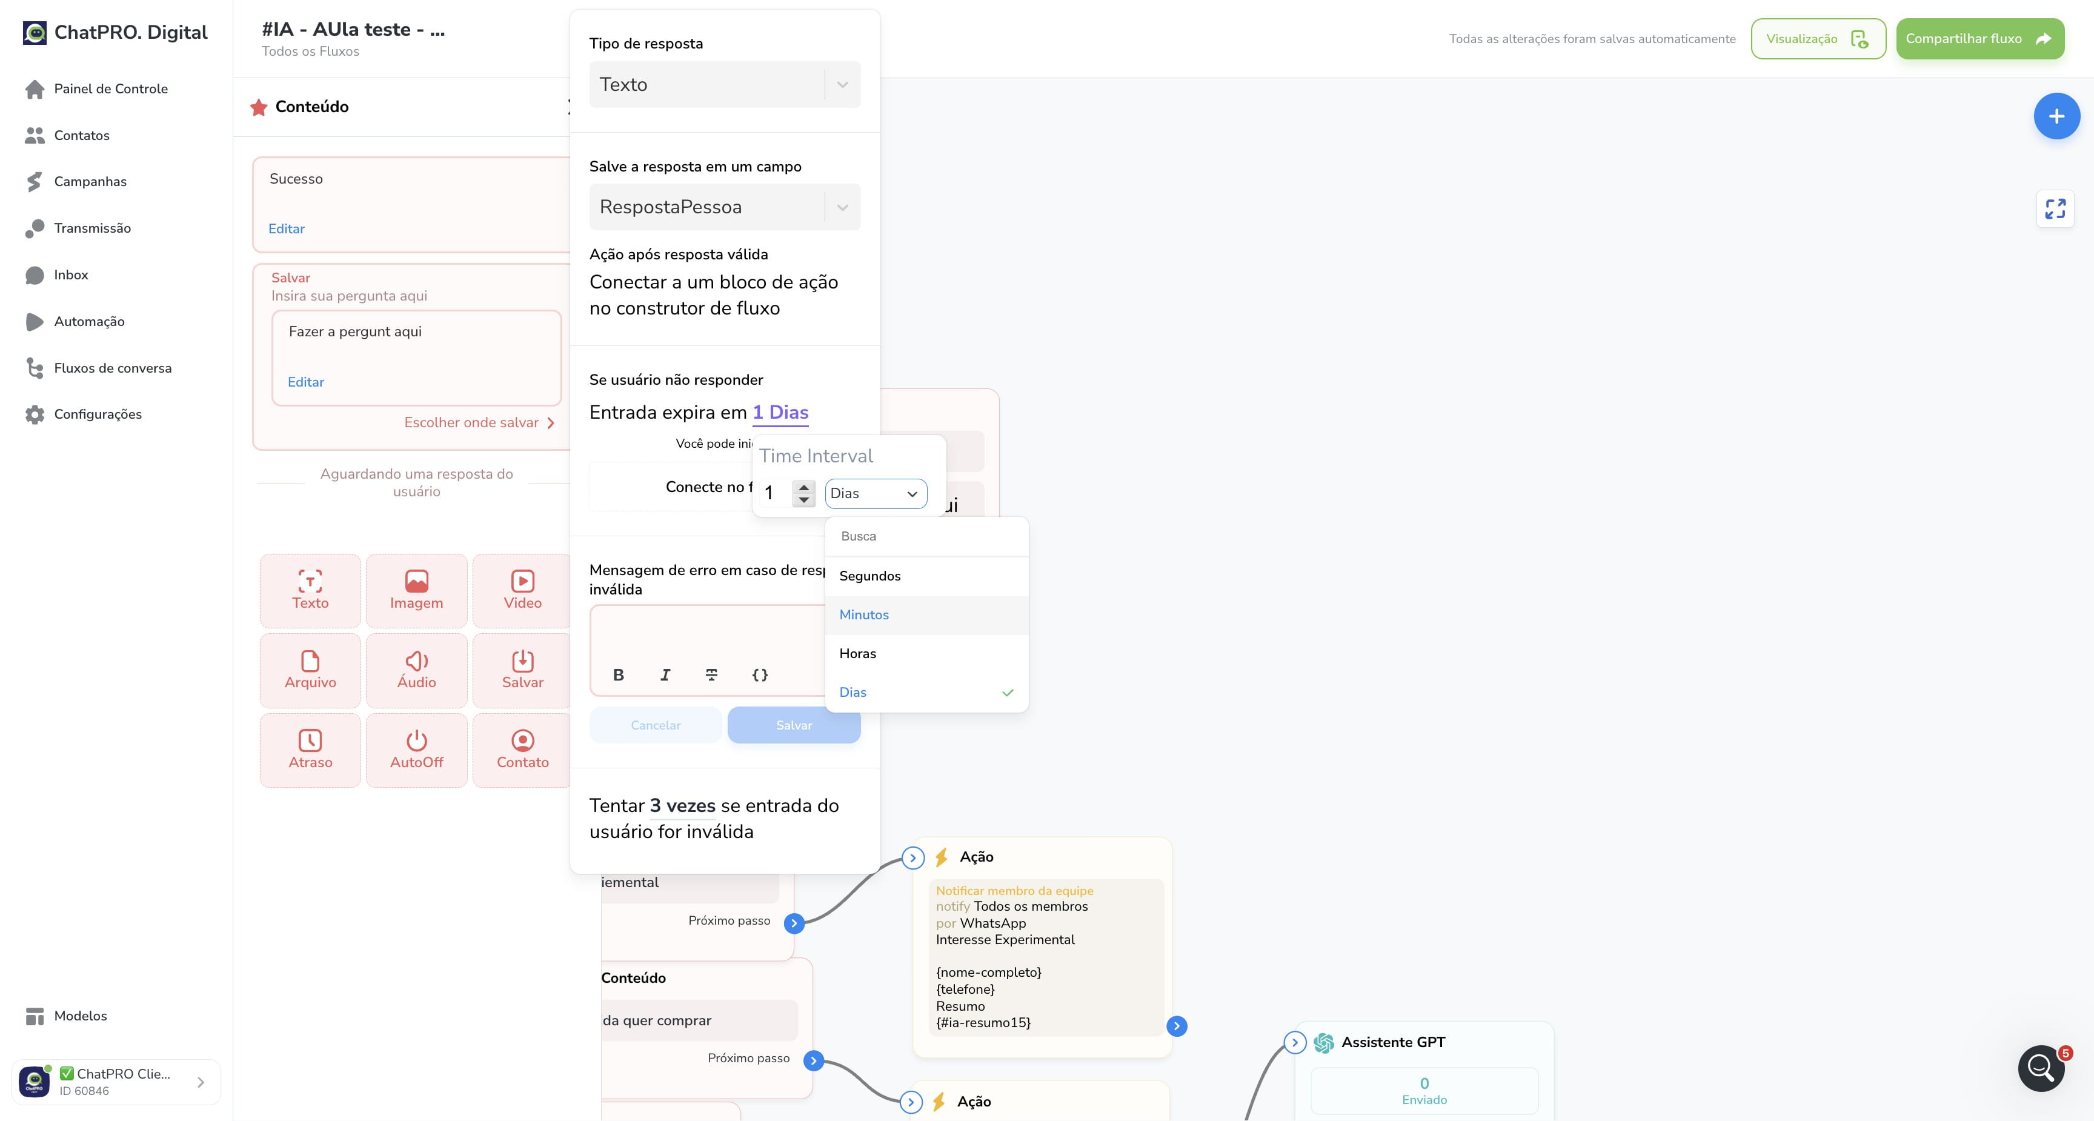
Task: Toggle fullscreen canvas view icon
Action: (x=2055, y=209)
